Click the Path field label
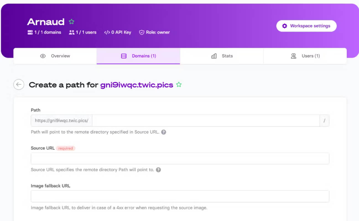This screenshot has height=221, width=359. pos(36,110)
